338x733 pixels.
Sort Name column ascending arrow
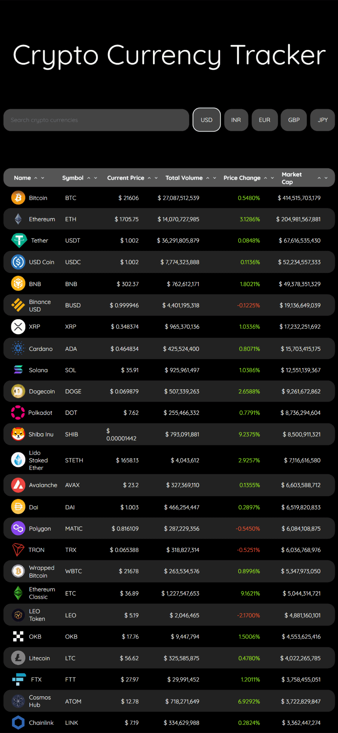[36, 178]
